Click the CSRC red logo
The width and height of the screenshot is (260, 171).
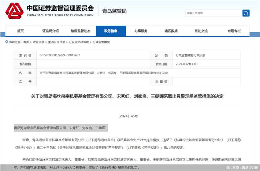[14, 11]
